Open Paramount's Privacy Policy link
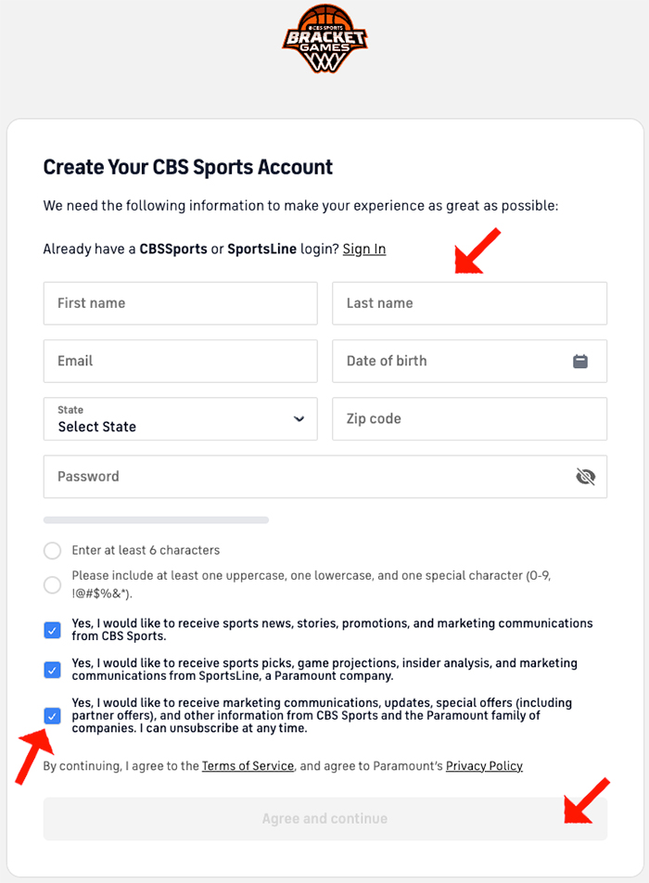Image resolution: width=649 pixels, height=883 pixels. click(484, 766)
